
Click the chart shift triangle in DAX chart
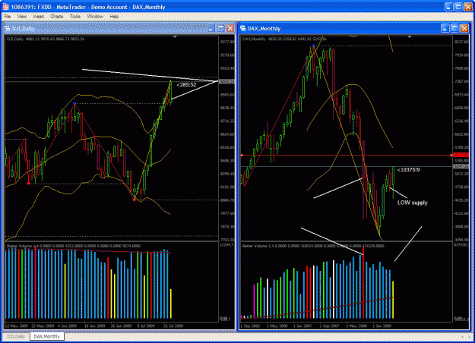(x=410, y=37)
